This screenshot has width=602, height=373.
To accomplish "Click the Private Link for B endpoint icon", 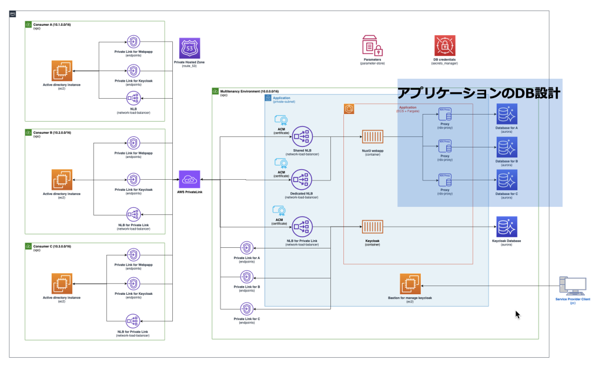I will tap(247, 277).
